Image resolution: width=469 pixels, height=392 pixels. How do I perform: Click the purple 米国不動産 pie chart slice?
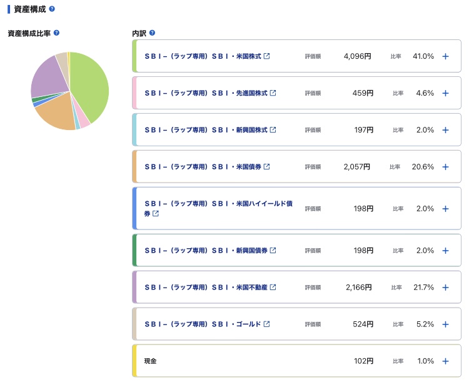[x=49, y=78]
